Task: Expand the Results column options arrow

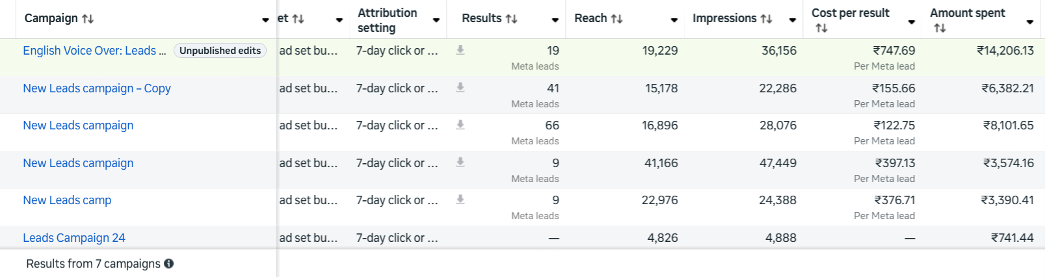Action: tap(555, 20)
